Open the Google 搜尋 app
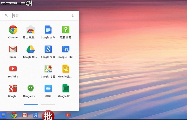187x120 pixels. (x=48, y=49)
